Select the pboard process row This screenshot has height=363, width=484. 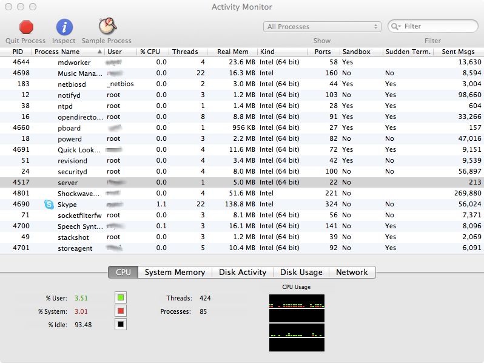pos(242,127)
